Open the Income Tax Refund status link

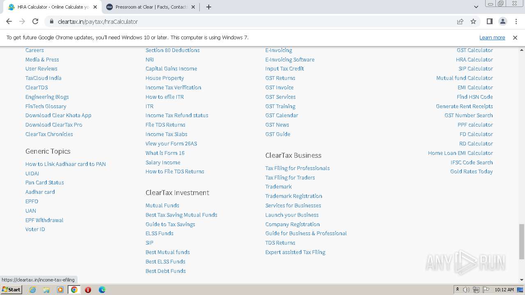[177, 115]
